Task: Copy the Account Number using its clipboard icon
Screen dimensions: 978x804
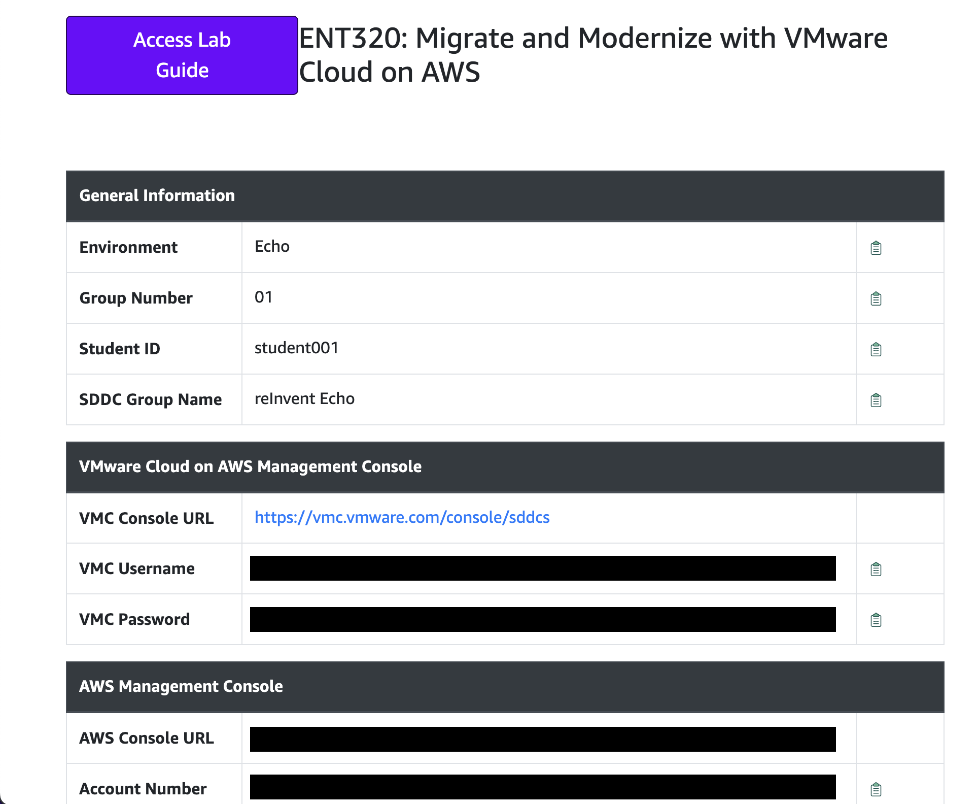Action: tap(875, 789)
